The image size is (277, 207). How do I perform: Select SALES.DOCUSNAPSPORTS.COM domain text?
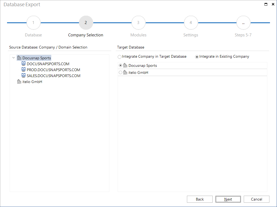54,76
